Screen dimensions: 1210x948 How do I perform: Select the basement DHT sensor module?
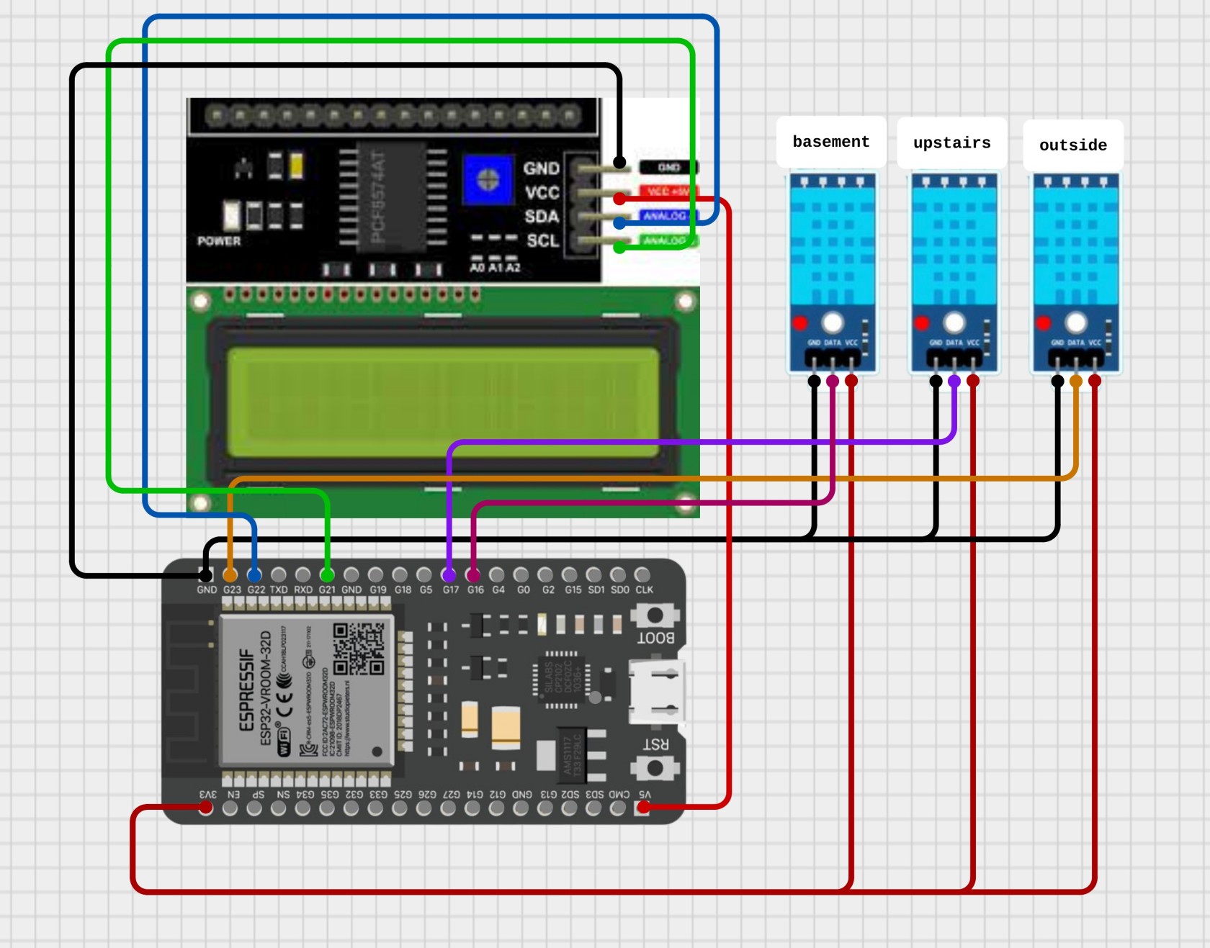(x=833, y=274)
